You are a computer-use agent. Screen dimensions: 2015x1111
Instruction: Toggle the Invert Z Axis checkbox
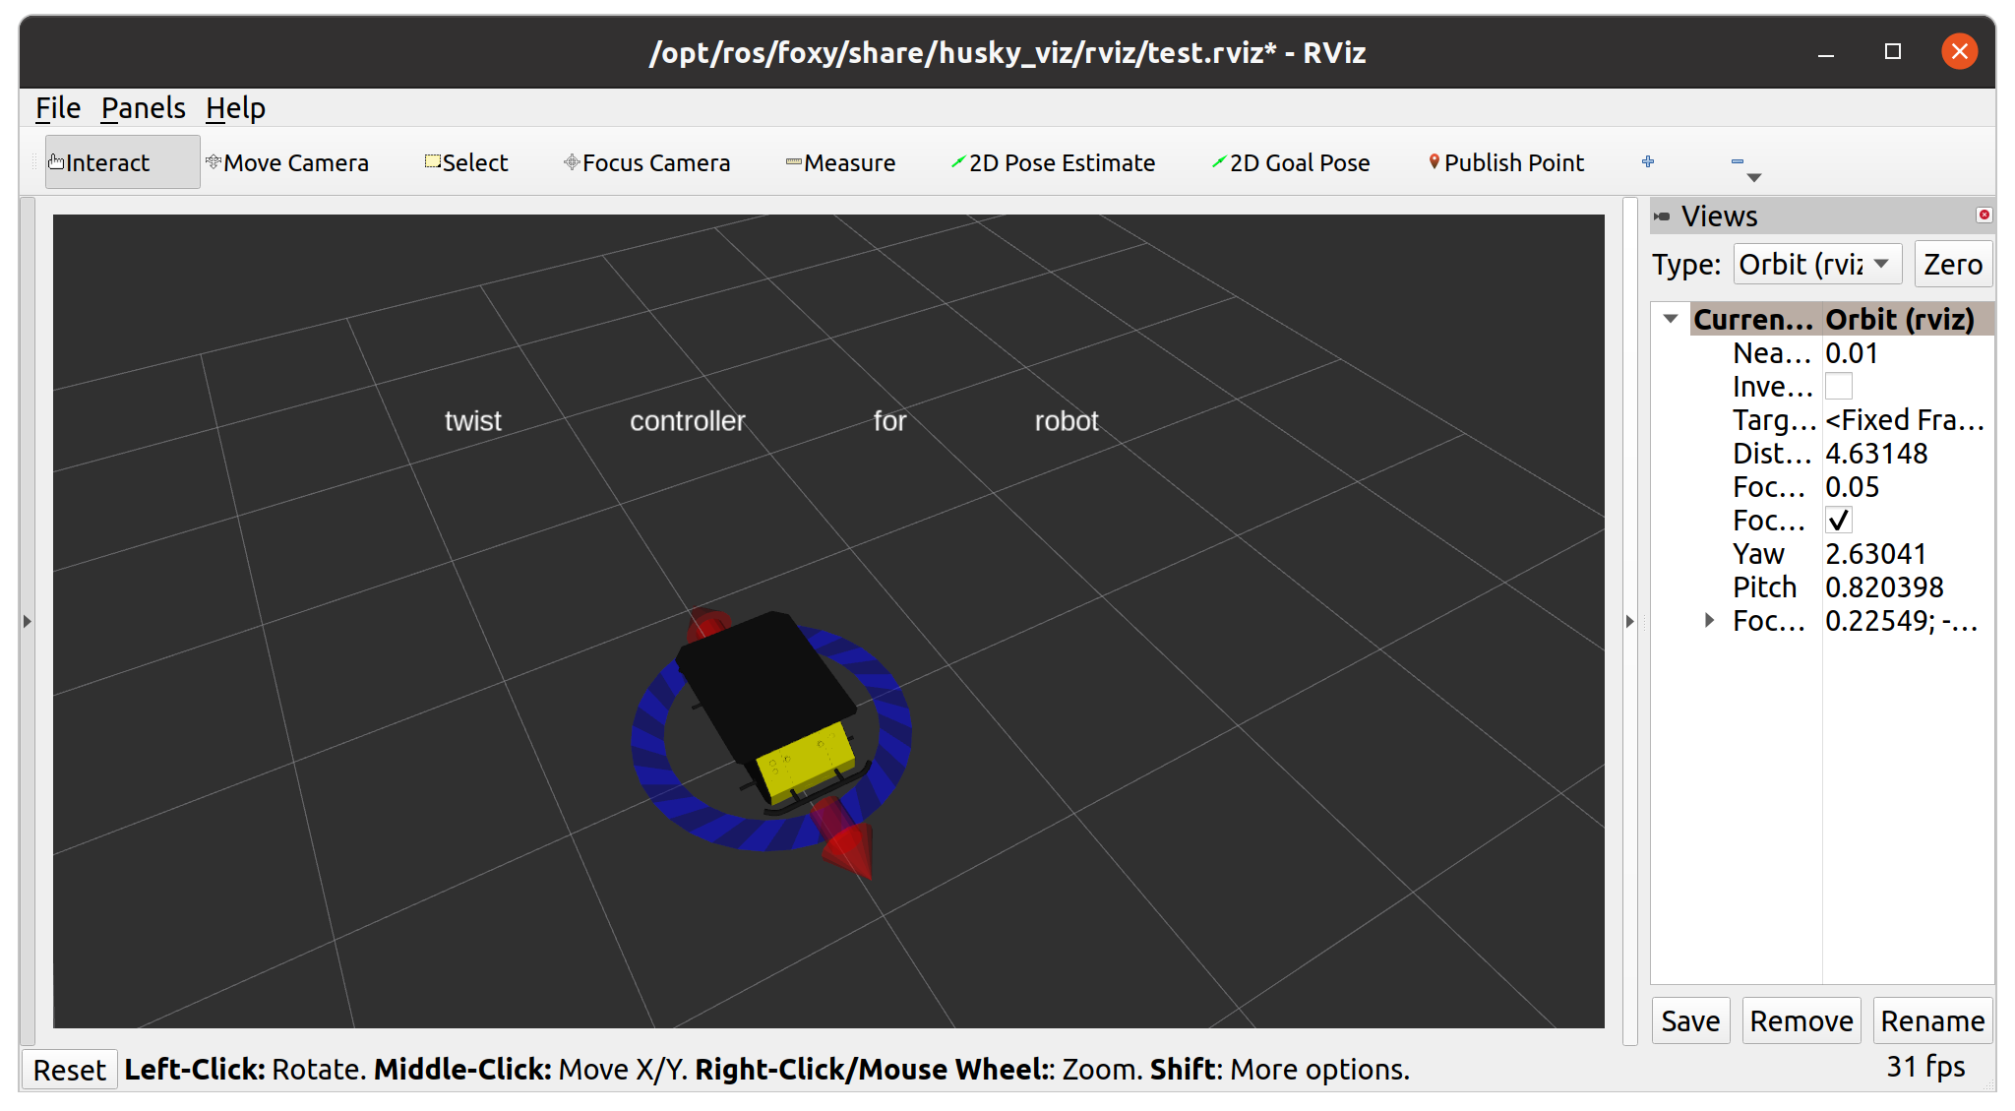click(1838, 387)
